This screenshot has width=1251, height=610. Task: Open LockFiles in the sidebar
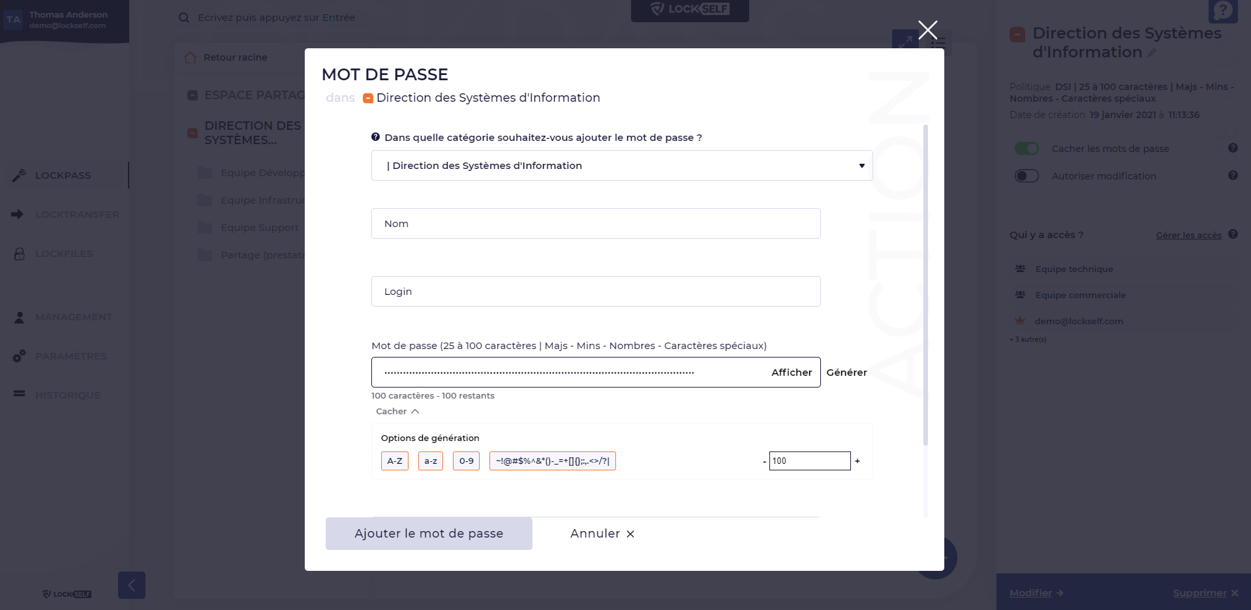coord(64,254)
